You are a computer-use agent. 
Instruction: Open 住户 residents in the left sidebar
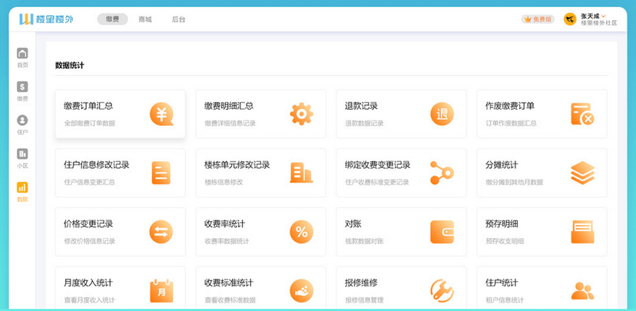[x=22, y=124]
